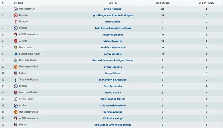Viewport: 223px width, 128px height.
Task: Click Fulham crest in Harry Wilson row
Action: (16, 73)
